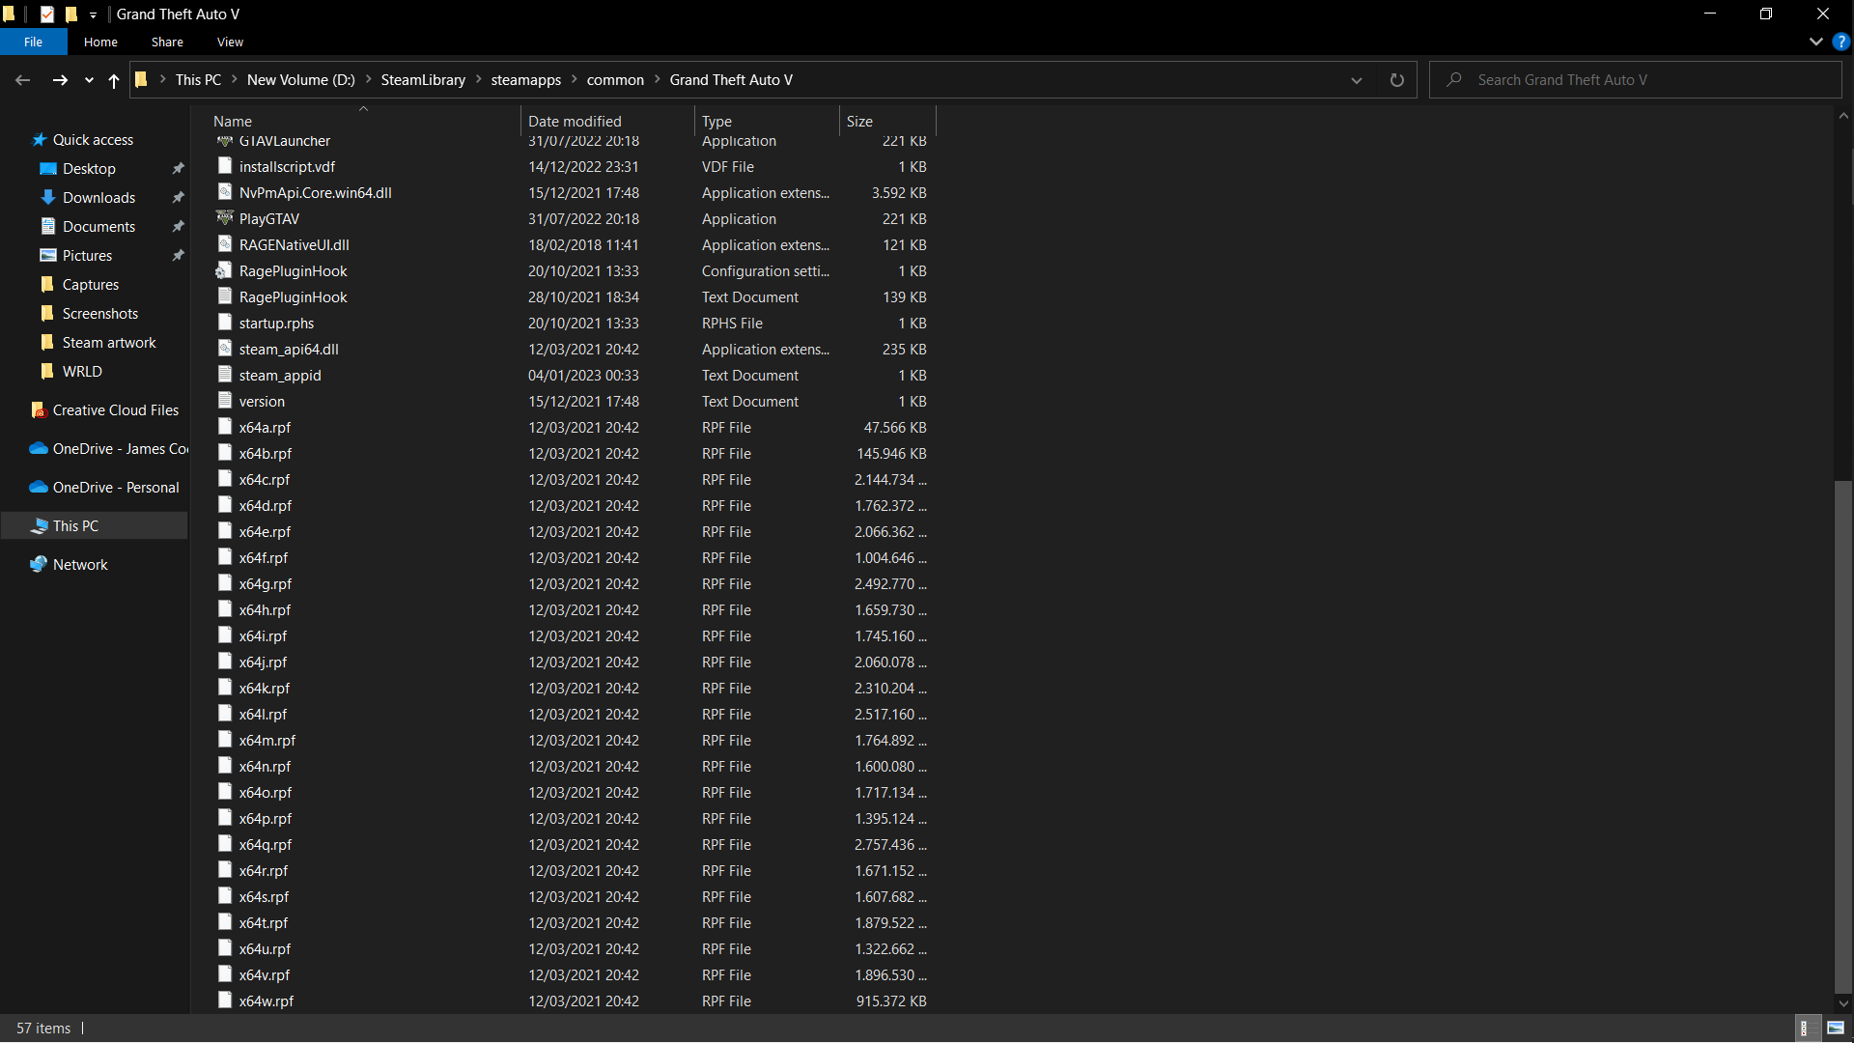The image size is (1854, 1043).
Task: Open OneDrive - Personal in sidebar
Action: (x=116, y=488)
